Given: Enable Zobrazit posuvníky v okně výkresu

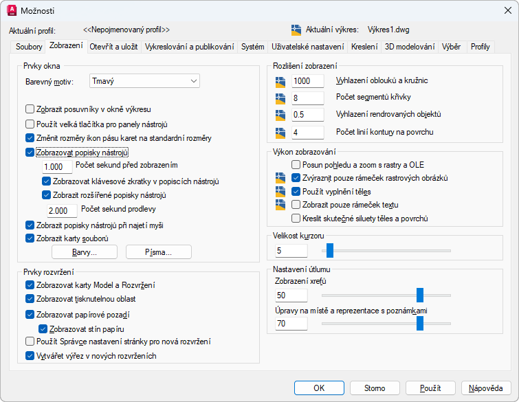Looking at the screenshot, I should coord(30,109).
